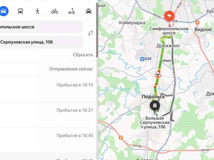Select the route arriving at 18:27

pyautogui.click(x=48, y=114)
